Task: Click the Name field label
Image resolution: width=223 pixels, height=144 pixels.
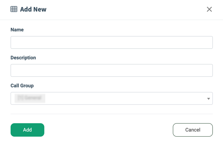Action: click(17, 30)
